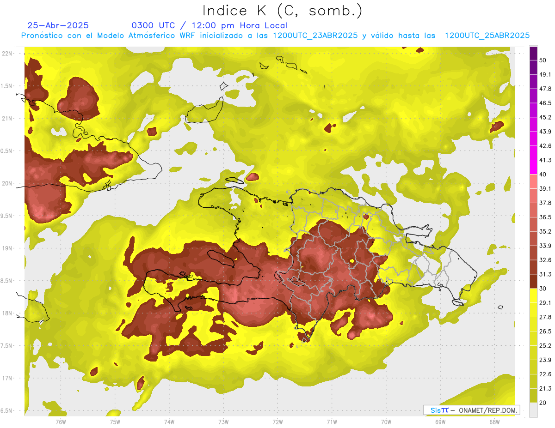Click the '25-Abr-2025' date label
The height and width of the screenshot is (428, 555).
pos(58,25)
